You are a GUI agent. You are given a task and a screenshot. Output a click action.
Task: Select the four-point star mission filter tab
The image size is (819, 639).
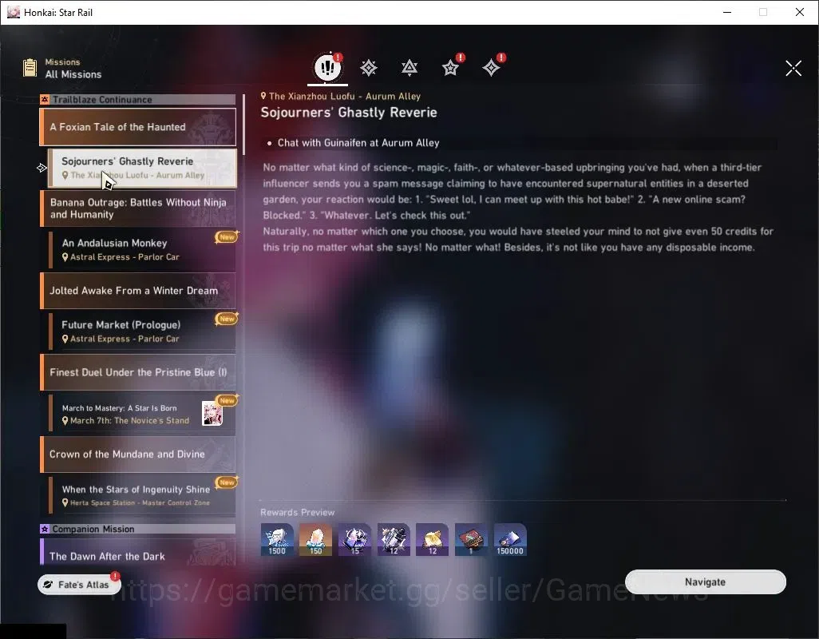click(491, 67)
